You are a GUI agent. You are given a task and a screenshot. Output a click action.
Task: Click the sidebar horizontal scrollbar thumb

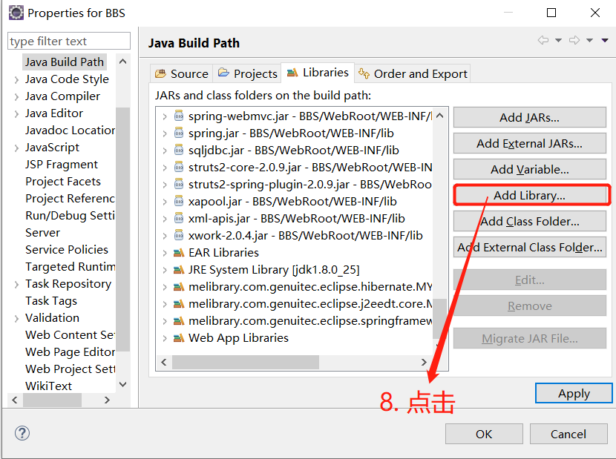pyautogui.click(x=52, y=400)
